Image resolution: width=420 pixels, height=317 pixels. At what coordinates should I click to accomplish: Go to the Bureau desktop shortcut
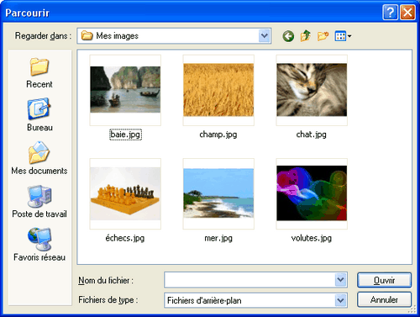click(39, 115)
